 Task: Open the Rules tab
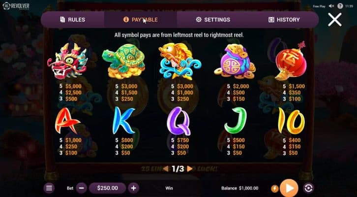point(72,20)
